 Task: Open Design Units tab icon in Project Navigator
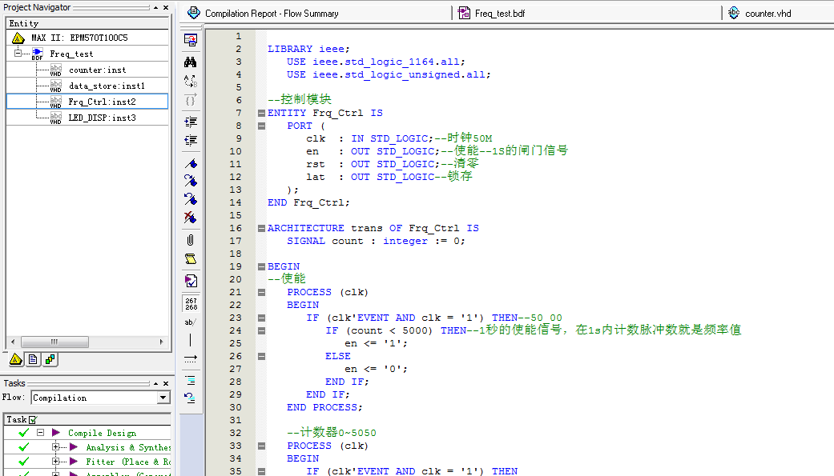50,359
